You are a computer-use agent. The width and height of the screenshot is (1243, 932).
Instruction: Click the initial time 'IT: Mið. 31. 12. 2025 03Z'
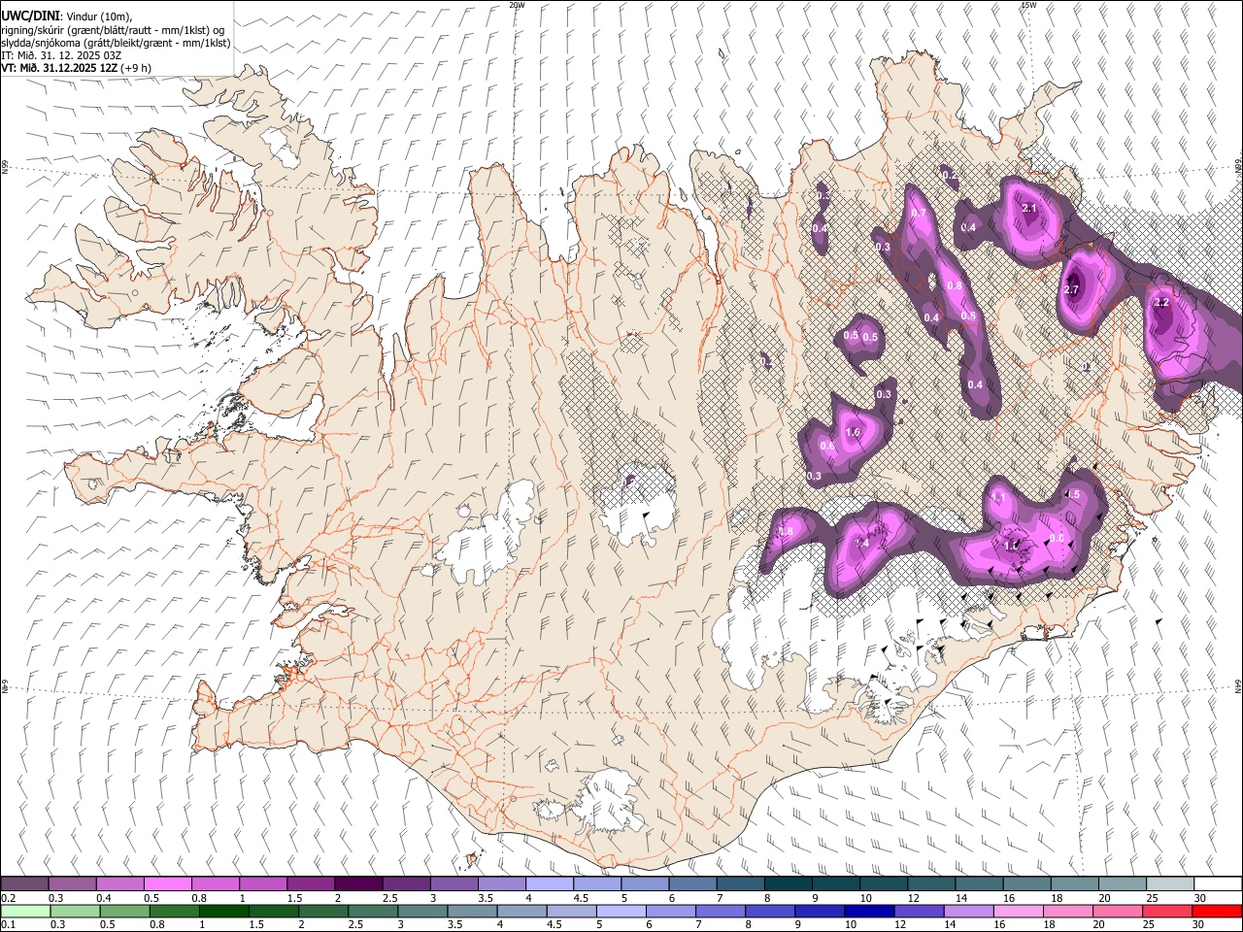pos(61,55)
